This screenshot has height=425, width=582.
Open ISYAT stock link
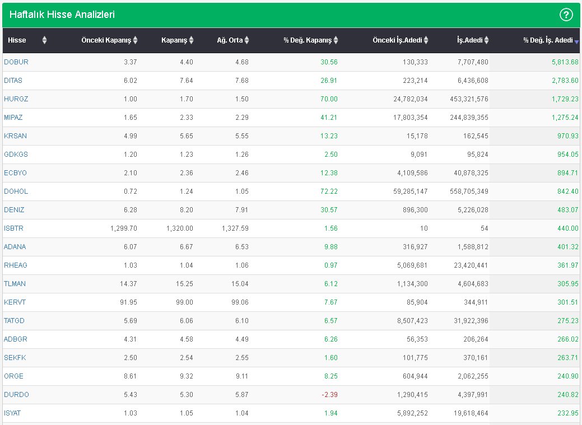click(12, 413)
